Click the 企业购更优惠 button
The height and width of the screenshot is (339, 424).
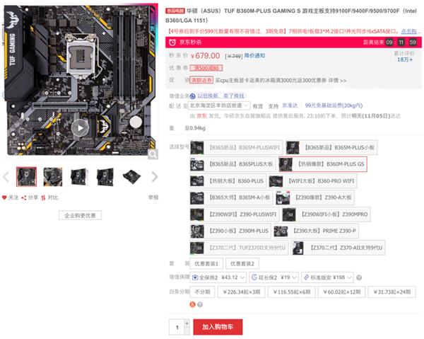tap(80, 216)
